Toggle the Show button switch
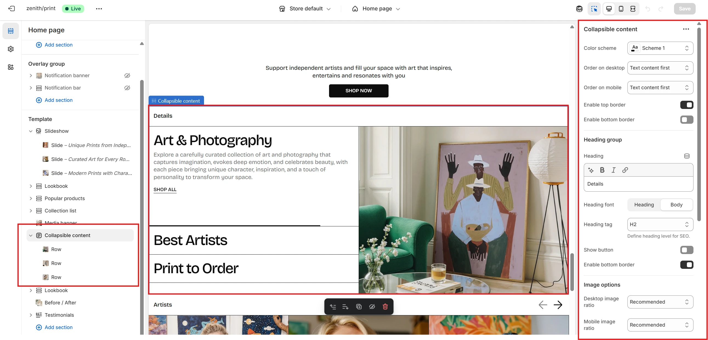This screenshot has height=340, width=708. (686, 250)
